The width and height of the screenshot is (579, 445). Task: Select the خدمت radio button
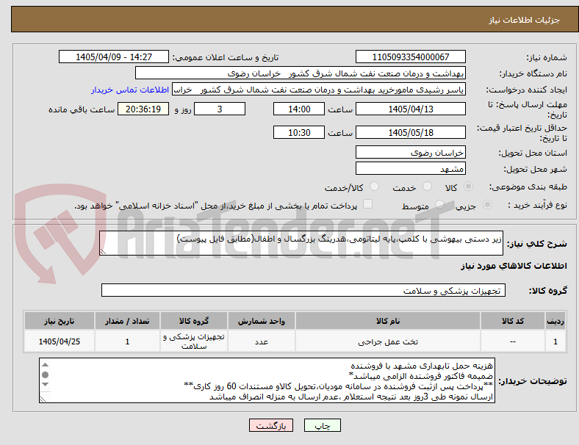(427, 187)
